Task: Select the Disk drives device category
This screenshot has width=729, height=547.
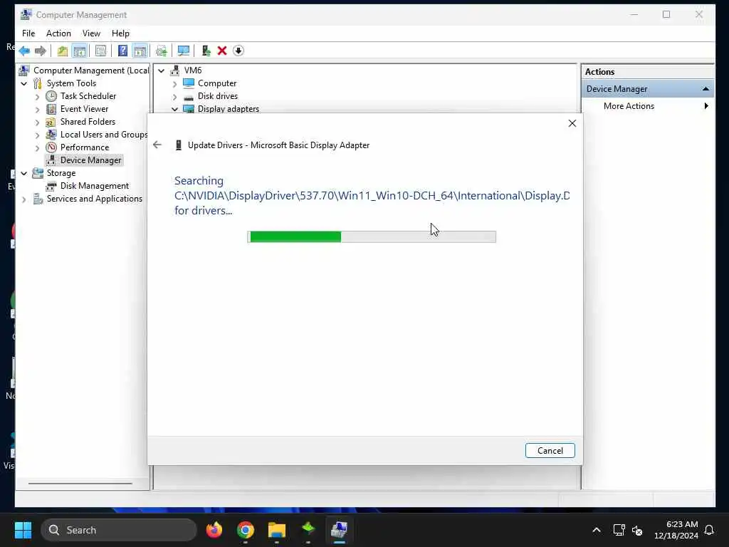Action: [218, 96]
